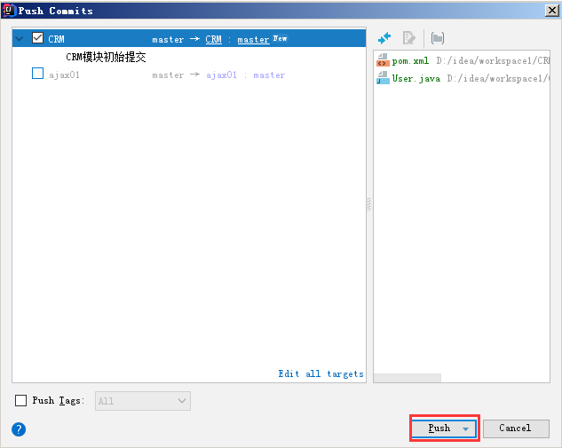Screen dimensions: 562x448
Task: Open the Push button dropdown arrow
Action: (x=465, y=428)
